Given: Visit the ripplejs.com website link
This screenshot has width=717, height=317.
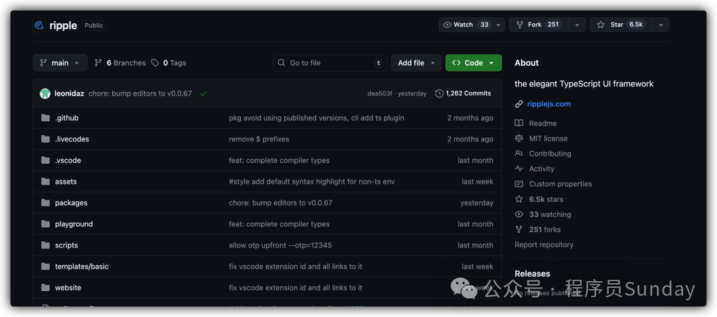Looking at the screenshot, I should pyautogui.click(x=548, y=104).
